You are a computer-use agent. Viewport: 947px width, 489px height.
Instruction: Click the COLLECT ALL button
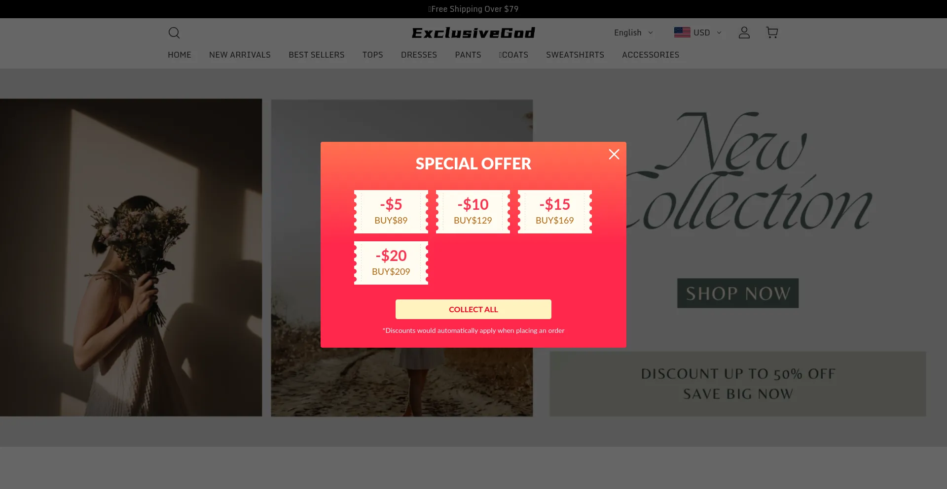coord(473,309)
